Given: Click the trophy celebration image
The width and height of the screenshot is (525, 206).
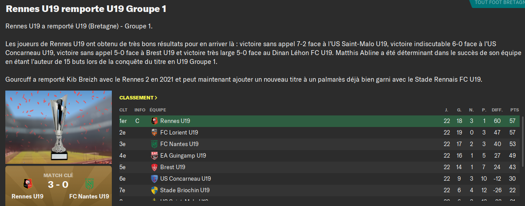Looking at the screenshot, I should (x=59, y=127).
